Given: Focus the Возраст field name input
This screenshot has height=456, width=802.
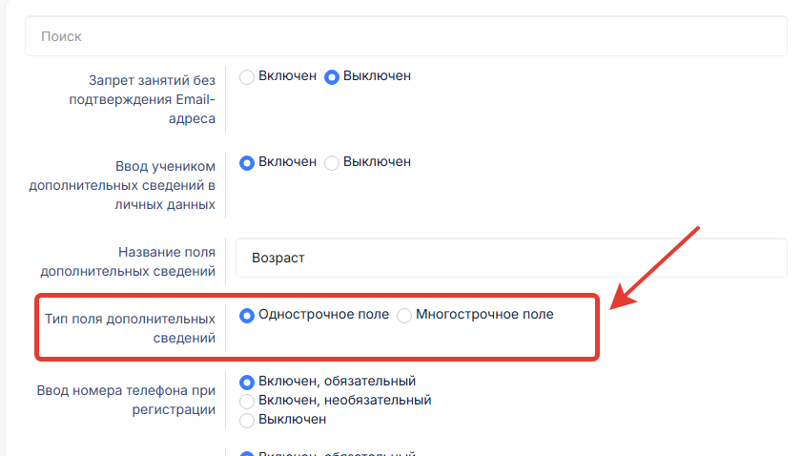Looking at the screenshot, I should click(511, 258).
